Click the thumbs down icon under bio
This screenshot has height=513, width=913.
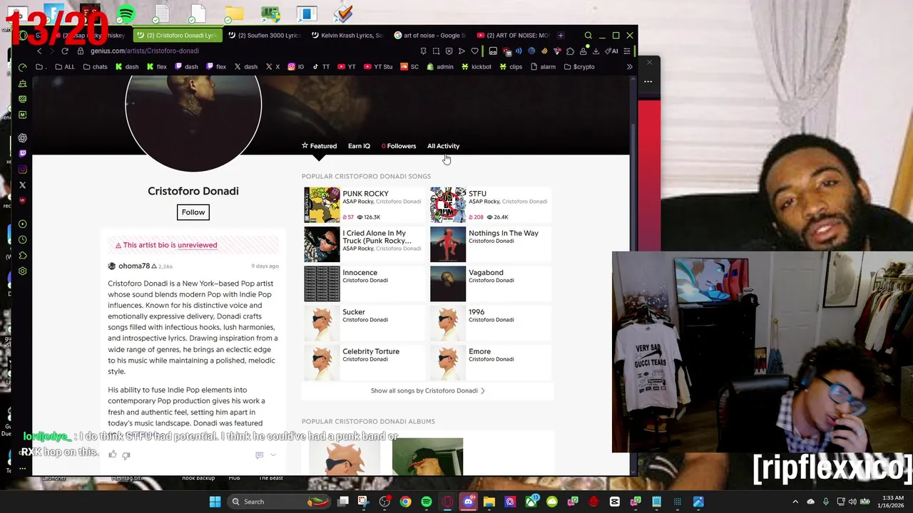[x=126, y=455]
